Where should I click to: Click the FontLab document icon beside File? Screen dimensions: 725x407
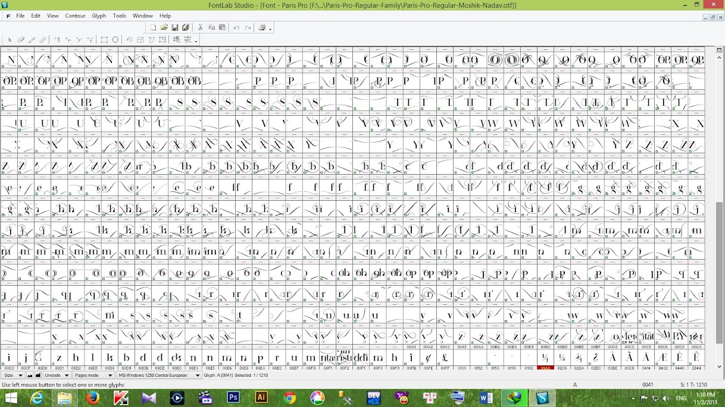8,16
